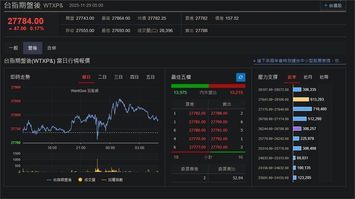Image resolution: width=355 pixels, height=199 pixels.
Task: Click the 成交量(口) value 28,396
Action: click(x=166, y=30)
